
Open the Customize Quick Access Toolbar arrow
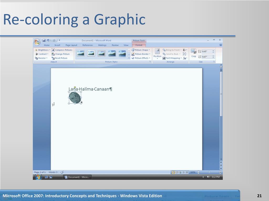[x=59, y=40]
